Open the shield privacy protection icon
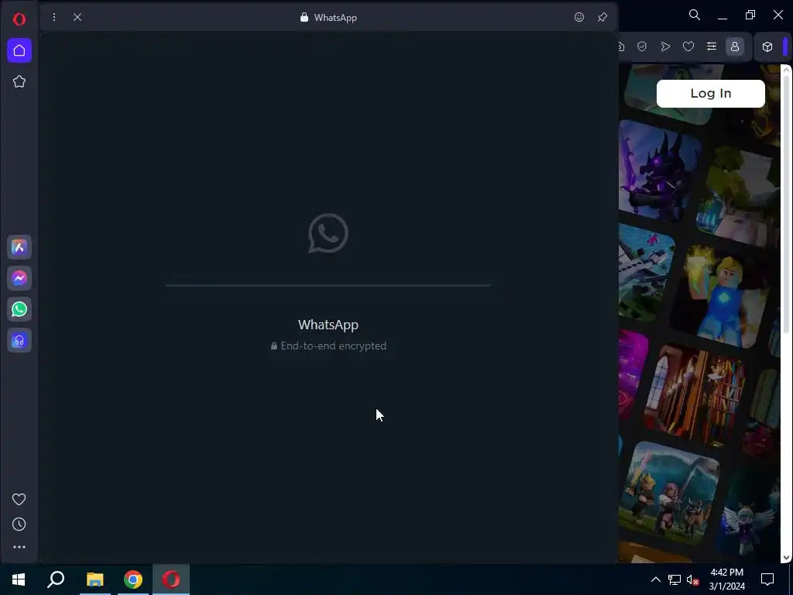793x595 pixels. pos(642,46)
